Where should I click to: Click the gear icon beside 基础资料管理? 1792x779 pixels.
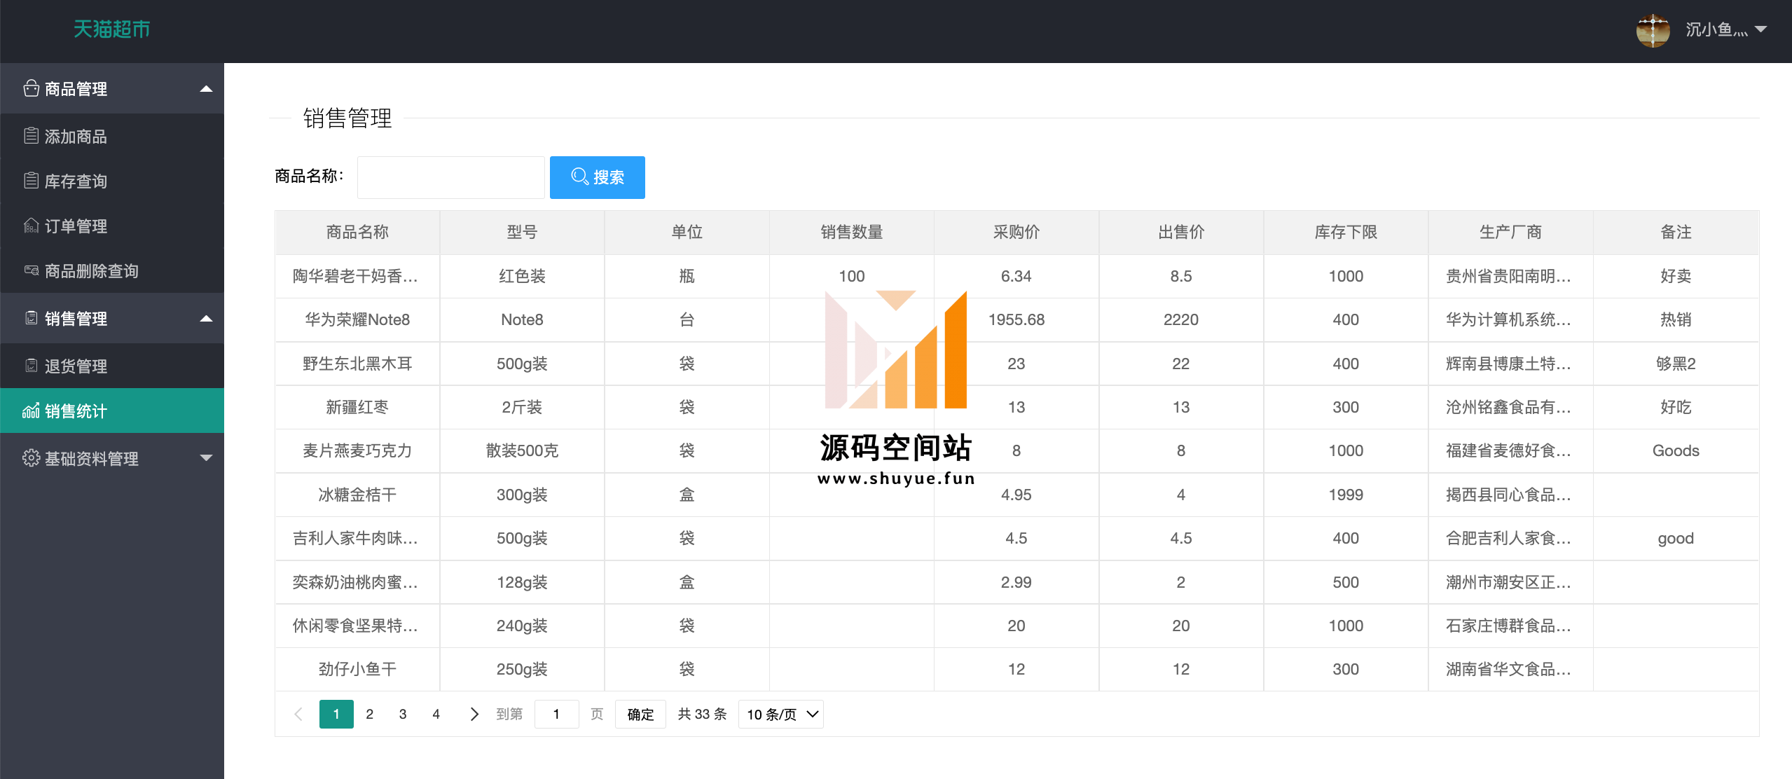31,458
